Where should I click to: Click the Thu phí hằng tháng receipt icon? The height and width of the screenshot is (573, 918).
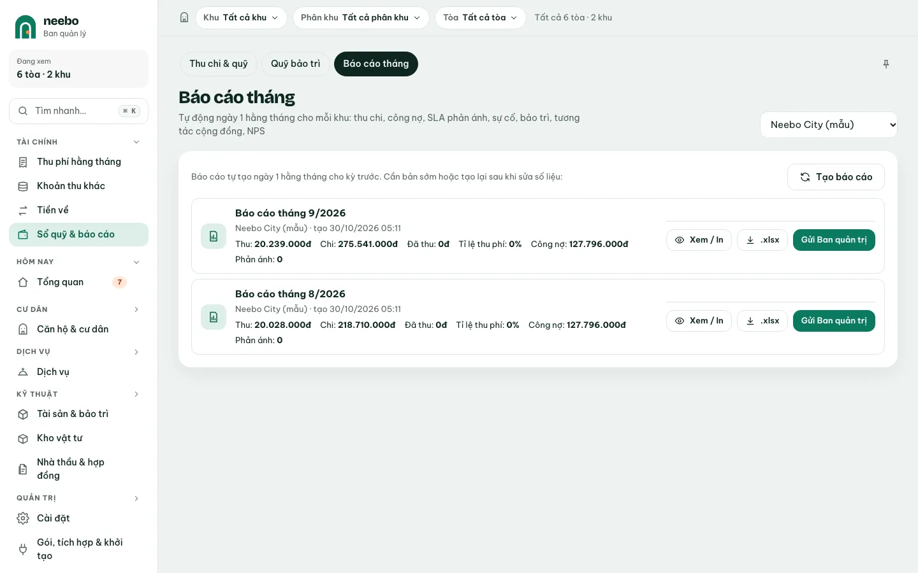23,162
